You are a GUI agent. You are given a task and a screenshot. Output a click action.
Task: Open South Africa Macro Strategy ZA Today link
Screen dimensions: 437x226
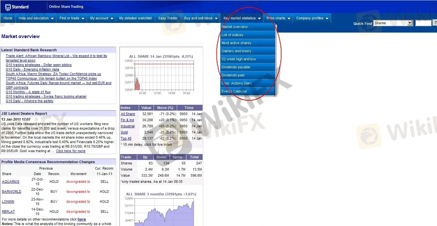(53, 74)
